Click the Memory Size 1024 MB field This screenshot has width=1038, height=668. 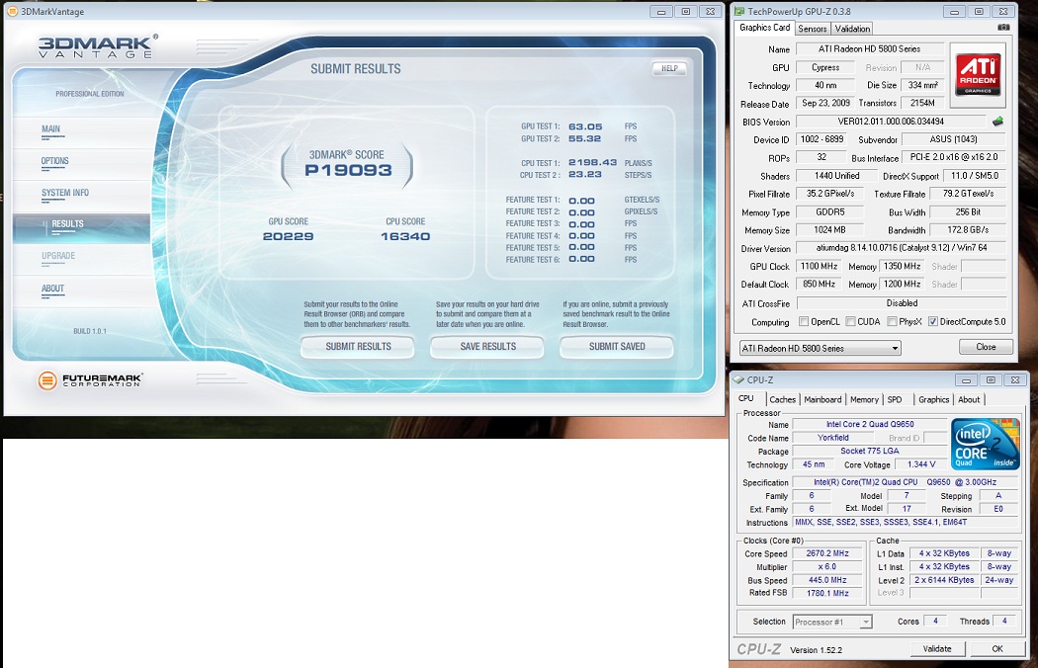(829, 230)
